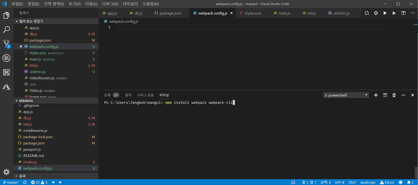Open the 파일(F) menu
Image resolution: width=418 pixels, height=185 pixels.
(x=17, y=4)
